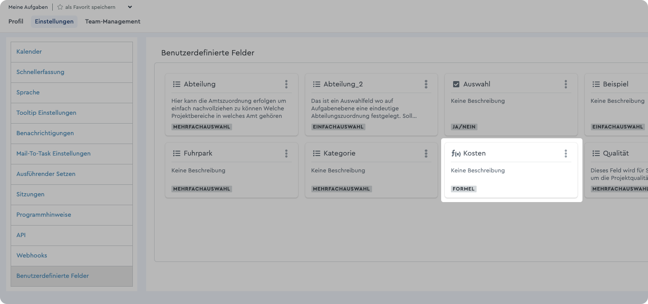
Task: Open the three-dot menu on Abteilung_2 card
Action: (426, 84)
